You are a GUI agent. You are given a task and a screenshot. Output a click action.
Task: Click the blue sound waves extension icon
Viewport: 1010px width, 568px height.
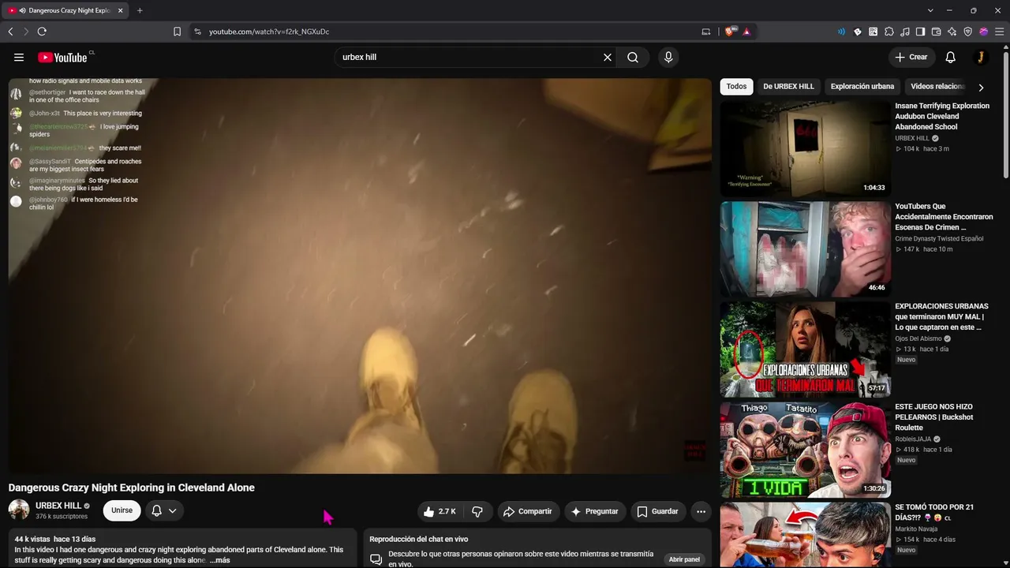tap(841, 32)
